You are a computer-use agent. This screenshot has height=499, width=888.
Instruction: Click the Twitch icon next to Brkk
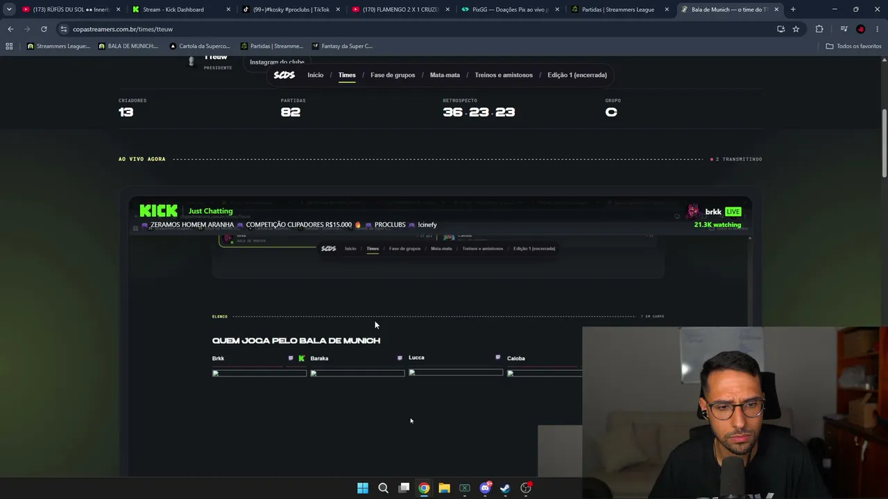291,358
